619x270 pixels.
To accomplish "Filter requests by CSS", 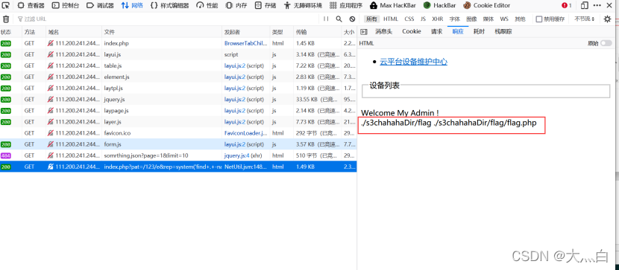I will tap(409, 19).
